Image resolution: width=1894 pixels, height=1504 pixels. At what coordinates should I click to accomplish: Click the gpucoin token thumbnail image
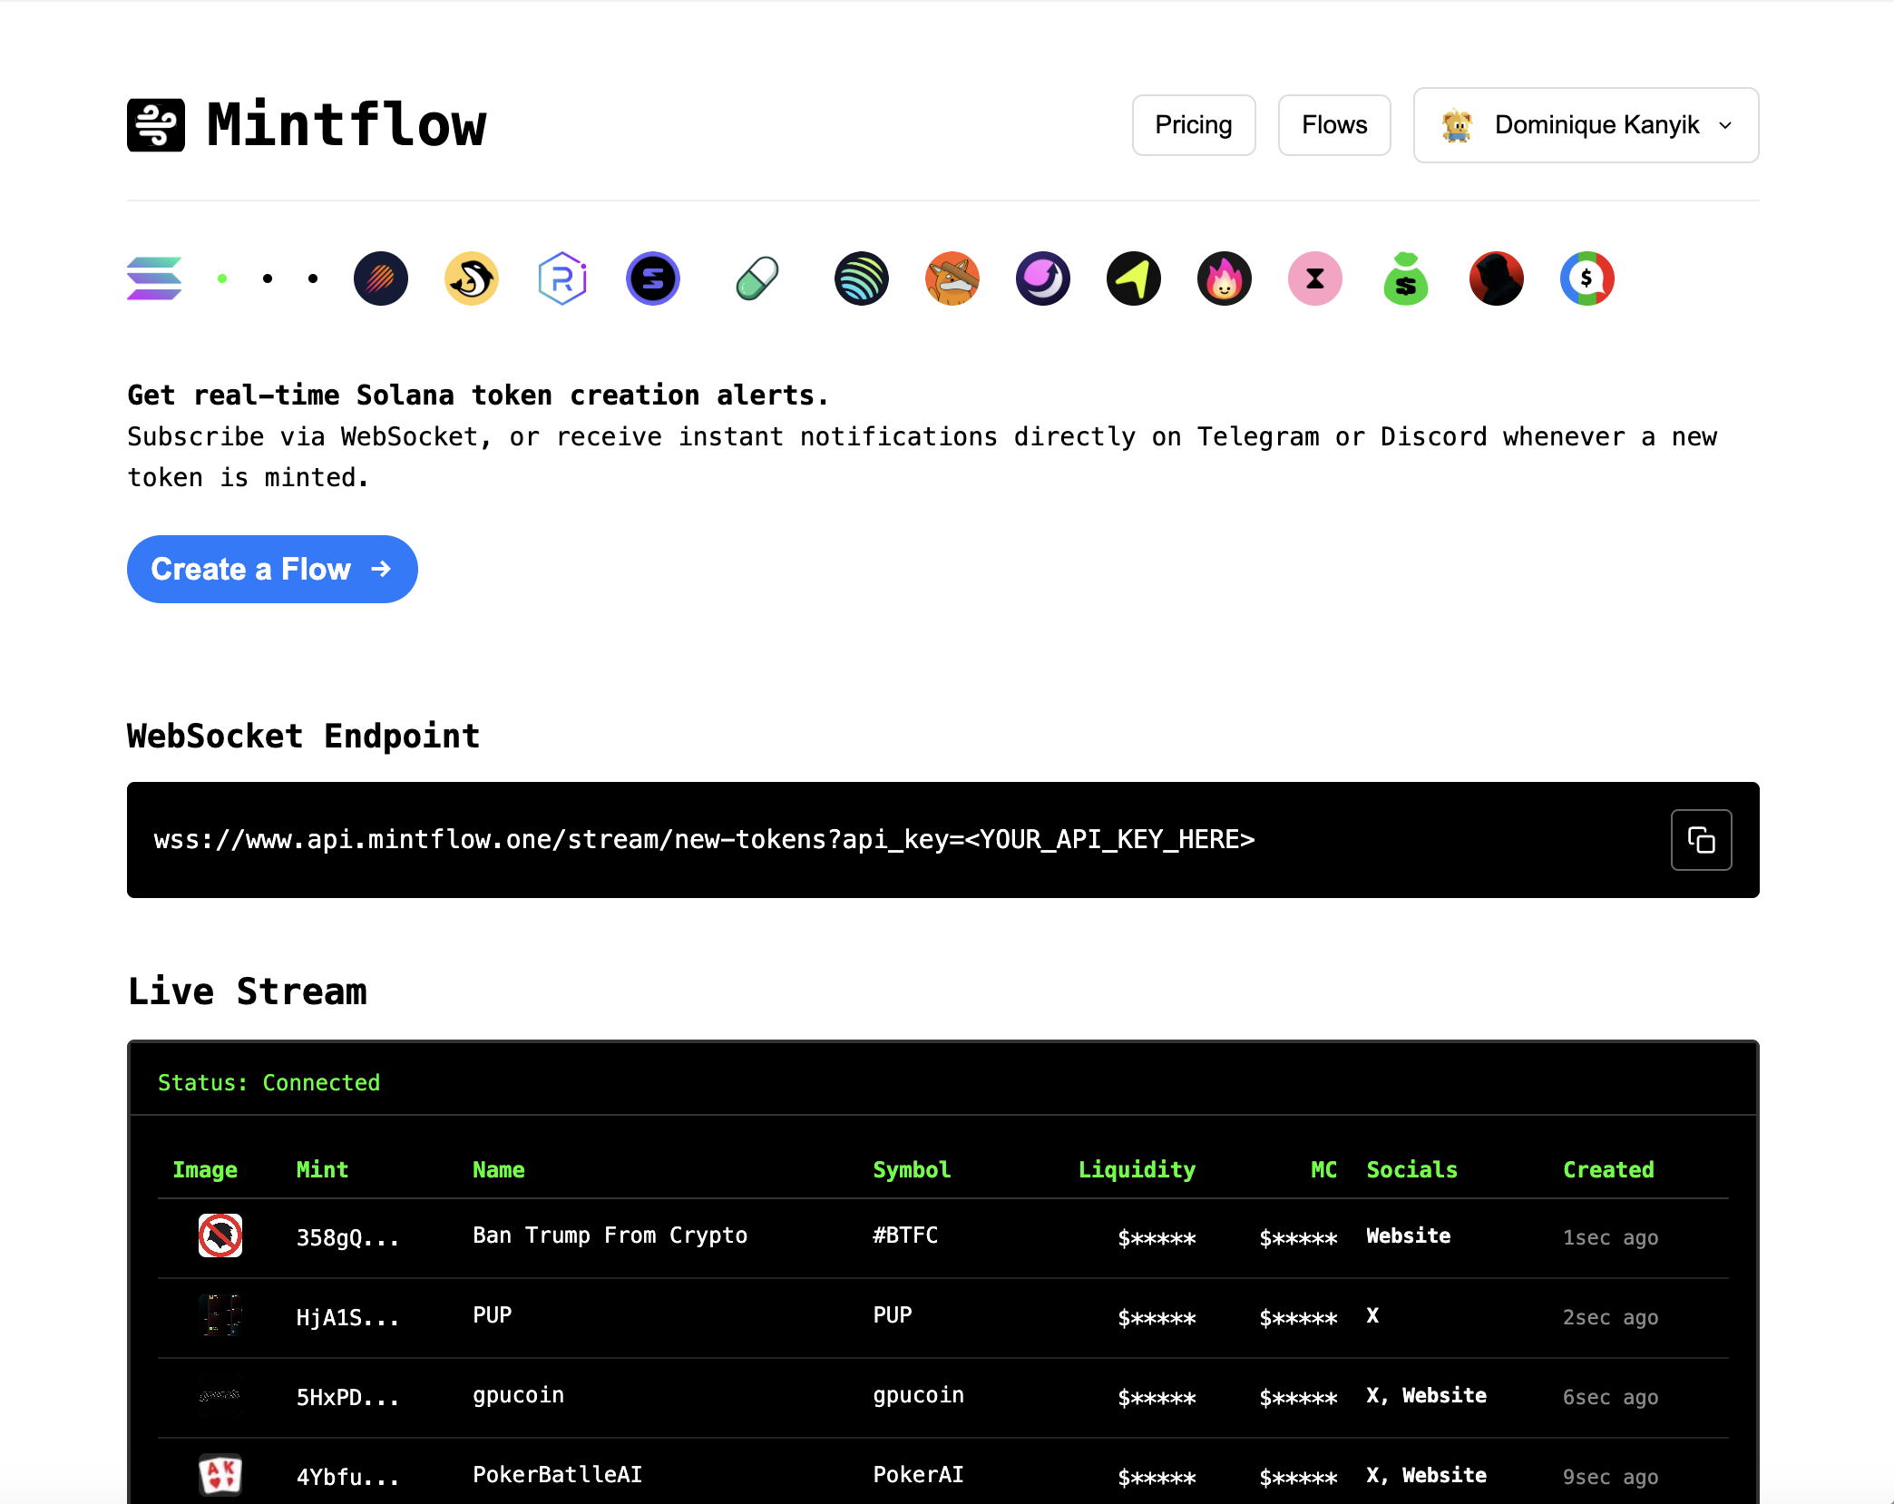point(219,1396)
